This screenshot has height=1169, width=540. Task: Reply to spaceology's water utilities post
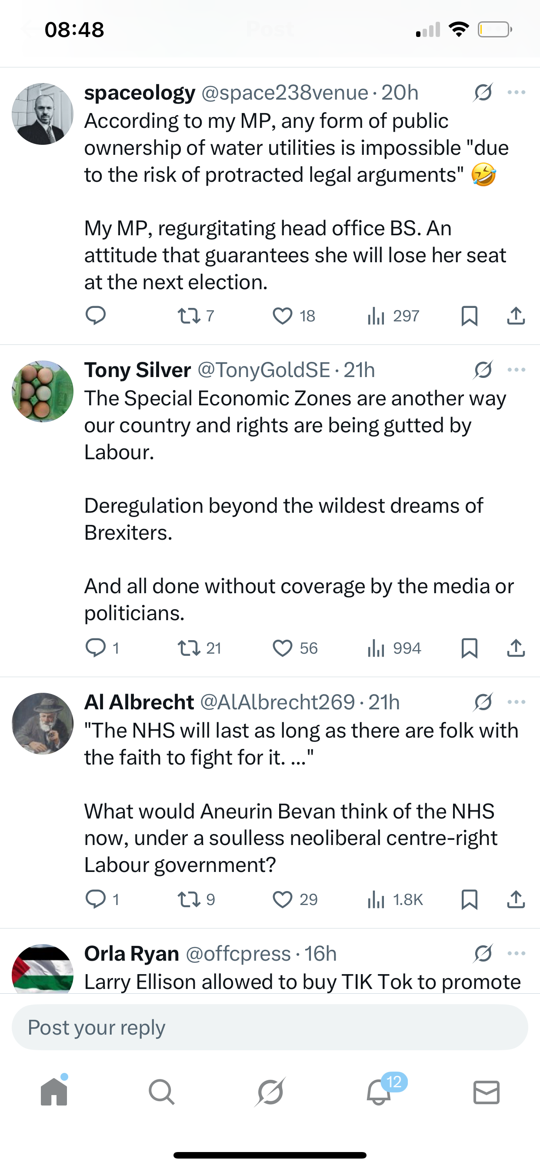pos(96,315)
